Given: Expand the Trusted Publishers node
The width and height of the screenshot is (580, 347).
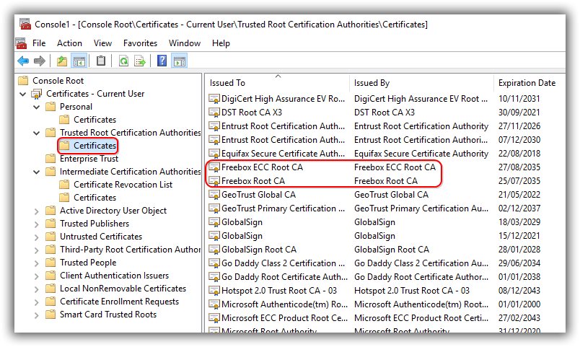Looking at the screenshot, I should pyautogui.click(x=37, y=224).
